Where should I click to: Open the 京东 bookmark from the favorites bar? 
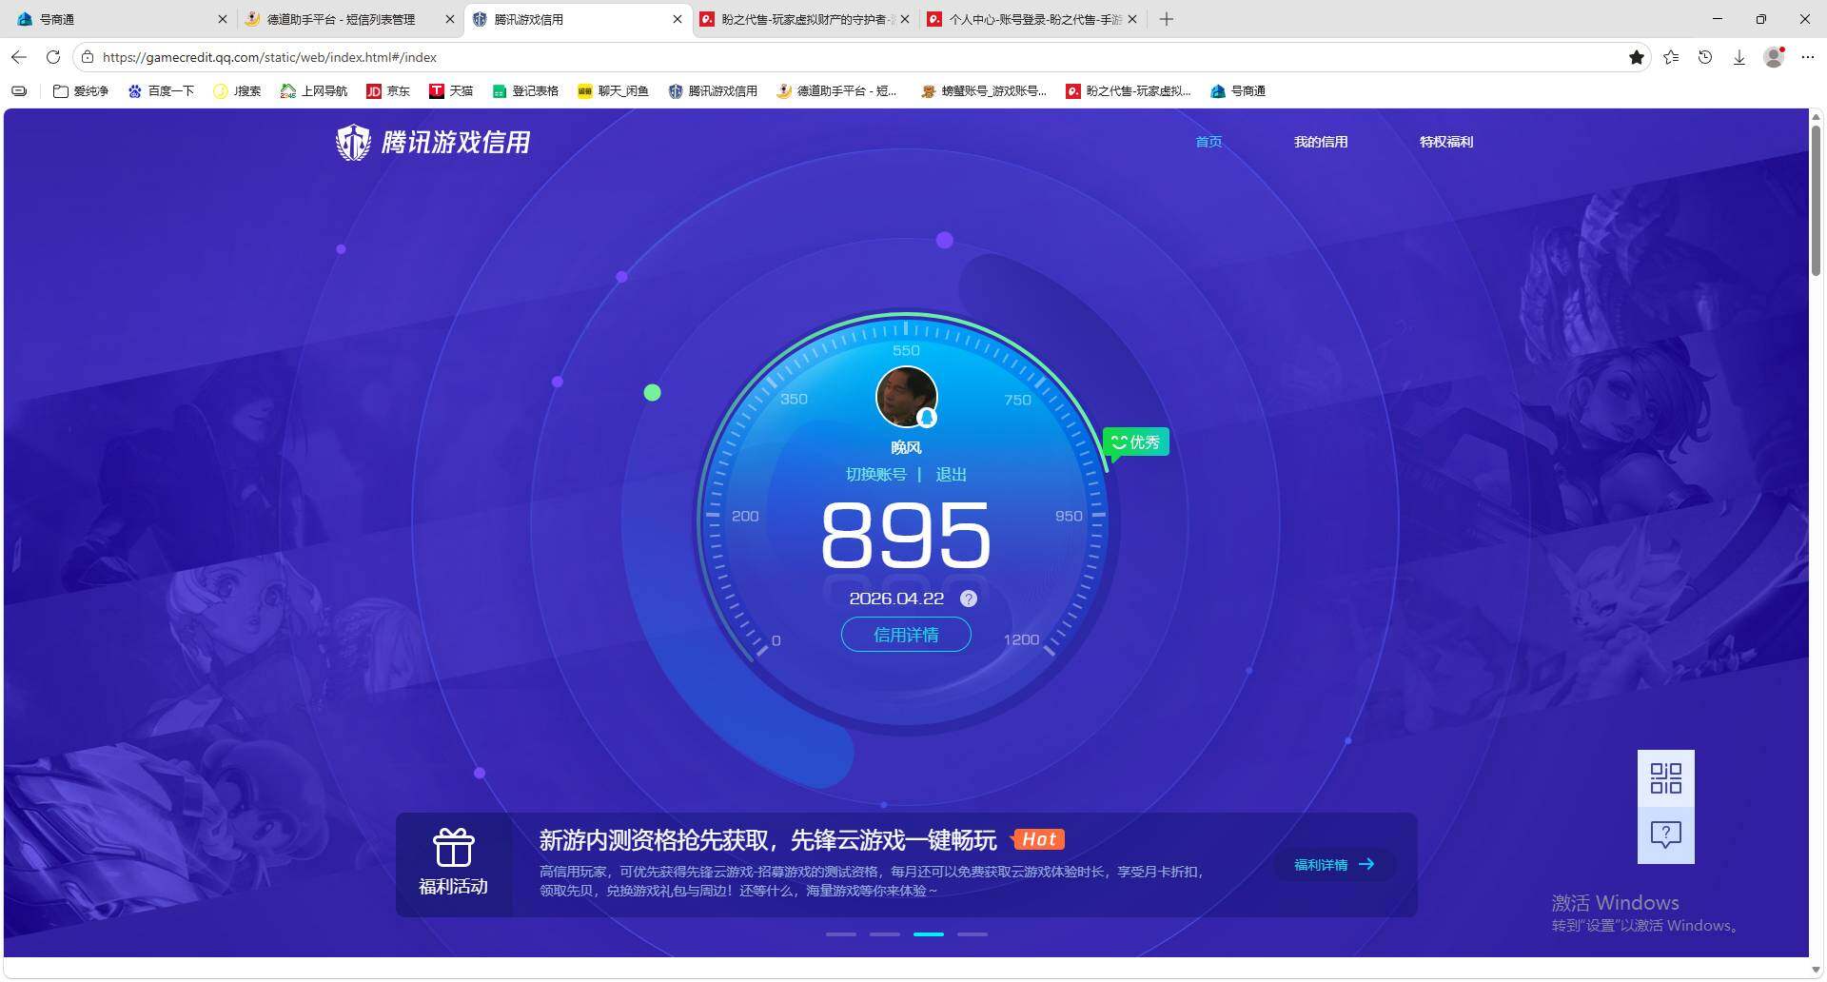388,90
